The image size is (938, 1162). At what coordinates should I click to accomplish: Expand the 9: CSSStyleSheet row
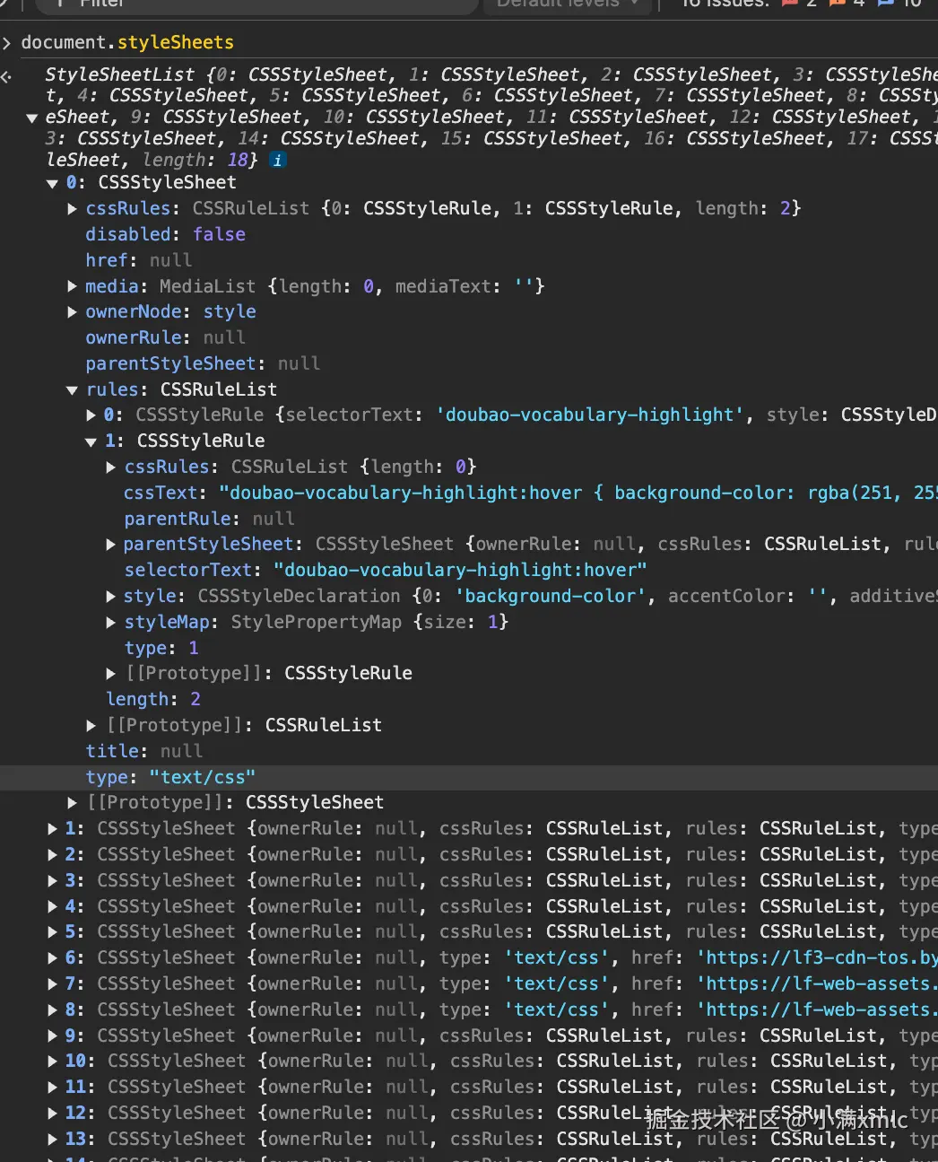click(x=52, y=1035)
